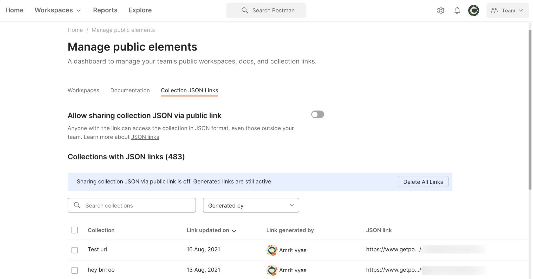Click the JSON link column header
Viewport: 533px width, 279px height.
click(x=379, y=230)
